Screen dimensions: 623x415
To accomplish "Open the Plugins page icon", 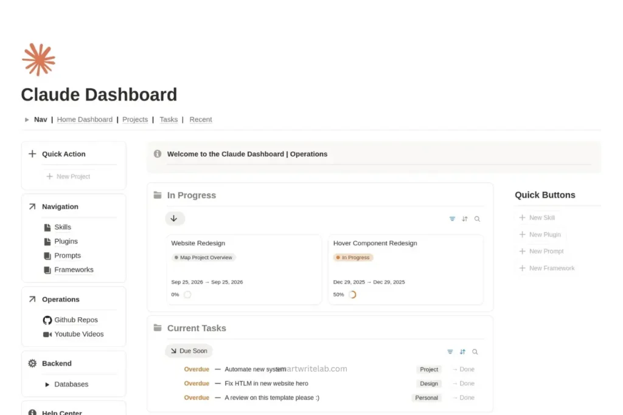I will point(47,242).
